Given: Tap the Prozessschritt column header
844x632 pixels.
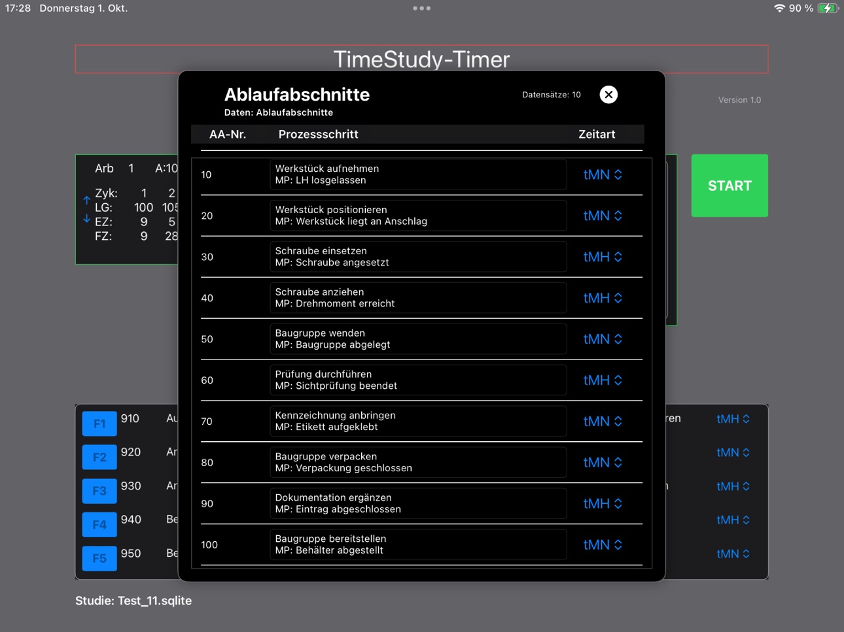Looking at the screenshot, I should click(x=318, y=134).
